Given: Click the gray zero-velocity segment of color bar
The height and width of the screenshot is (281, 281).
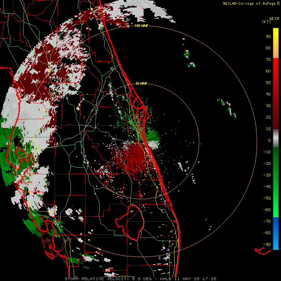Looking at the screenshot, I should tap(276, 138).
